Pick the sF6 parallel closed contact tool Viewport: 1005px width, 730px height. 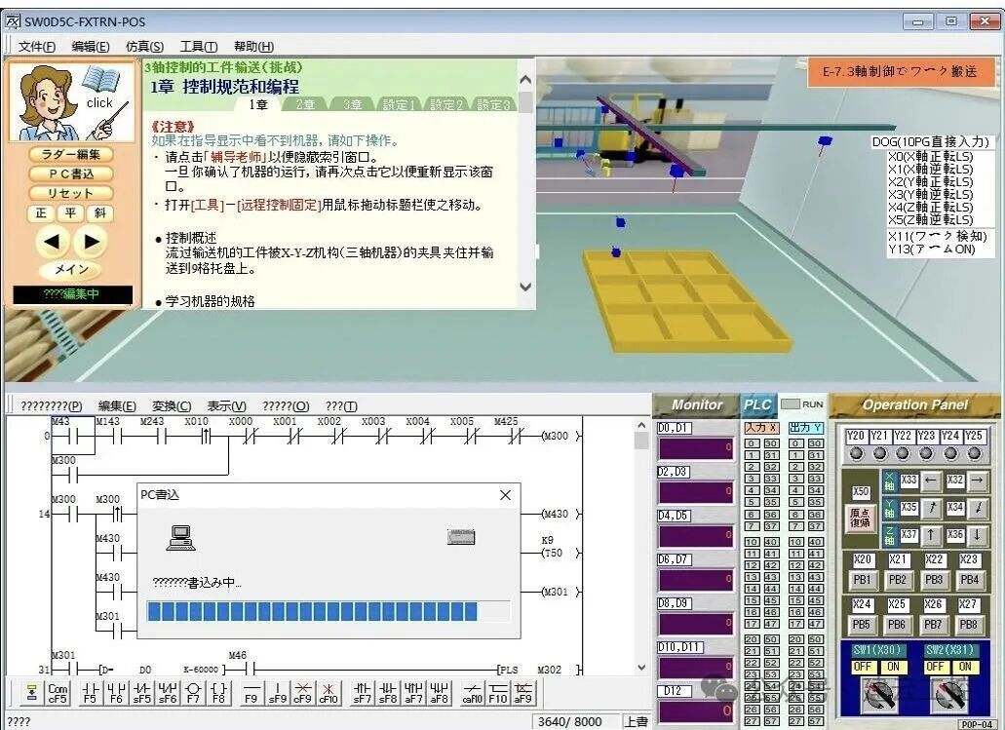168,693
